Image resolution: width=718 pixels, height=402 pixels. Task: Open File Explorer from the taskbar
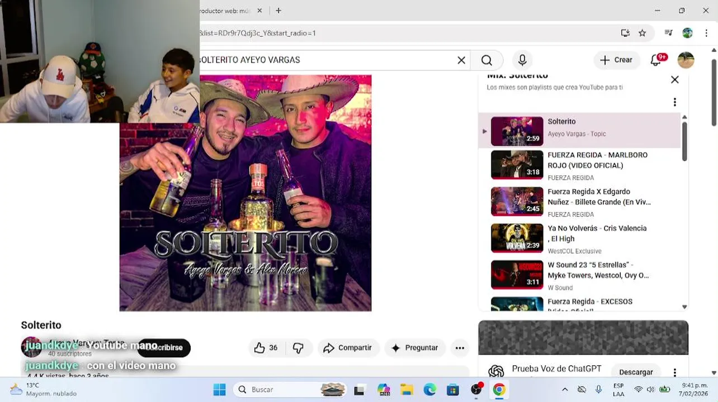[407, 390]
